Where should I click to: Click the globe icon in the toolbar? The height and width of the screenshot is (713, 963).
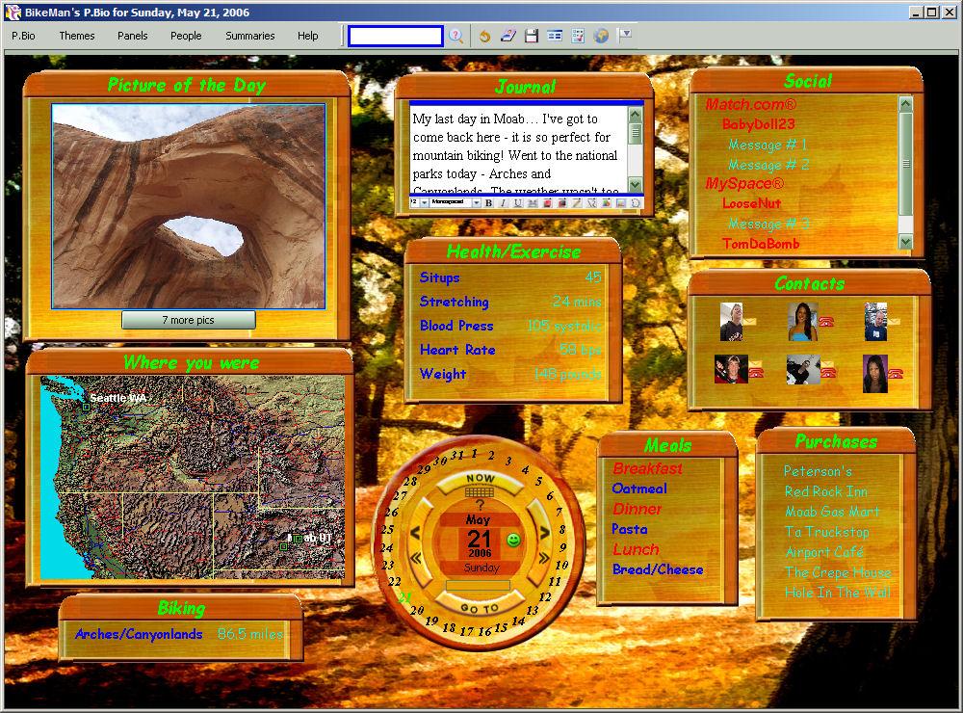(602, 36)
